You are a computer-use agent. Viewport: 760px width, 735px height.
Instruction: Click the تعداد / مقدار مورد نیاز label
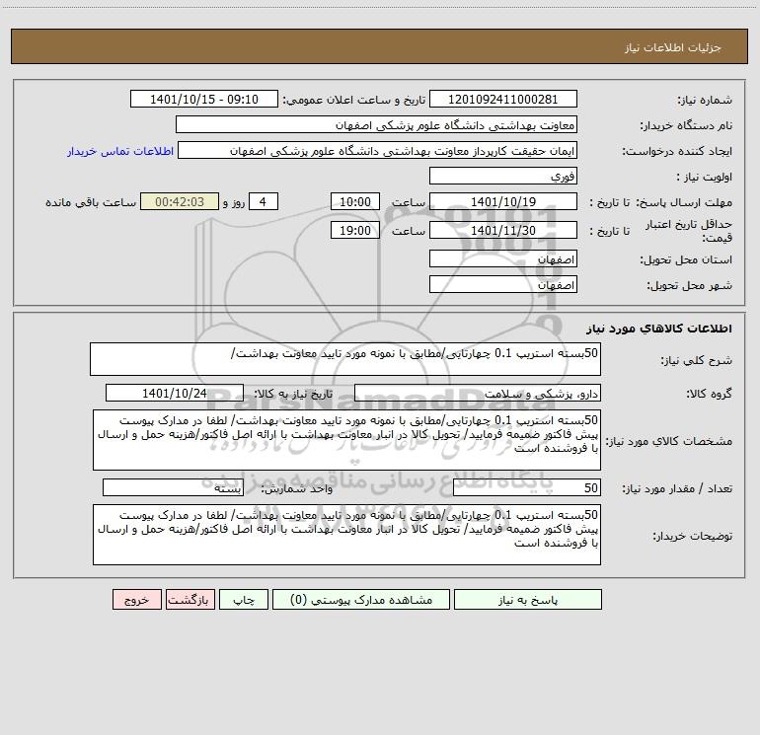677,489
